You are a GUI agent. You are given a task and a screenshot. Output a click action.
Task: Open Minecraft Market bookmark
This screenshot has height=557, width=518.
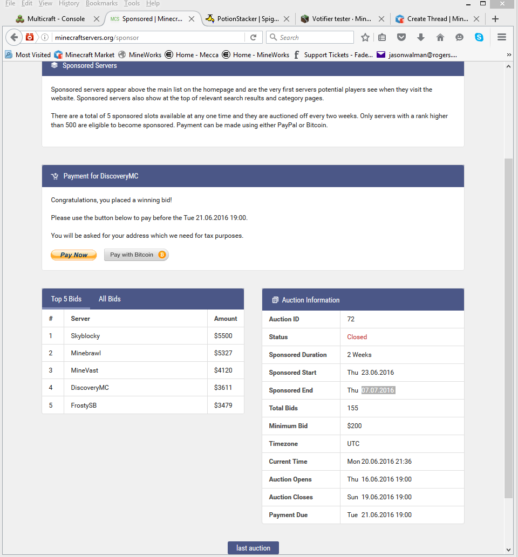point(84,54)
